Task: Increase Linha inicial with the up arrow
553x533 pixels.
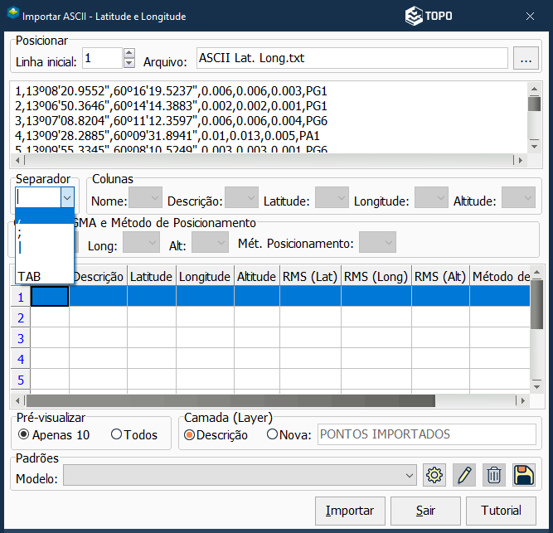Action: (x=129, y=54)
